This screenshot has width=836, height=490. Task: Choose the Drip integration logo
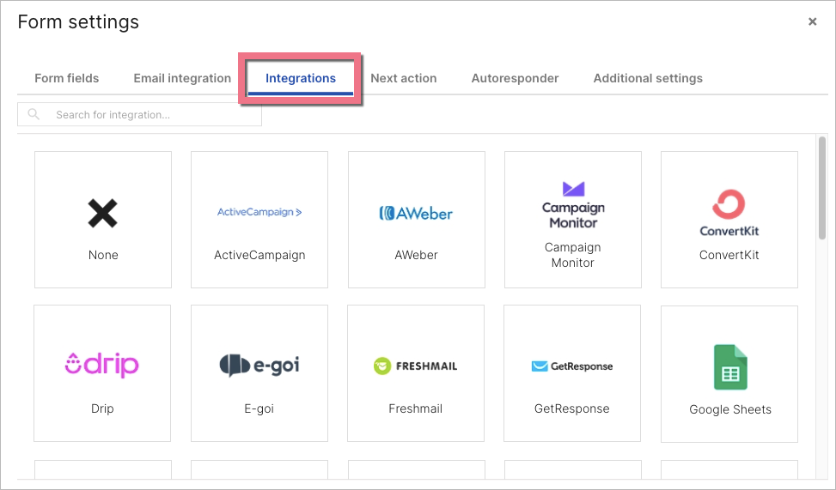(x=102, y=364)
